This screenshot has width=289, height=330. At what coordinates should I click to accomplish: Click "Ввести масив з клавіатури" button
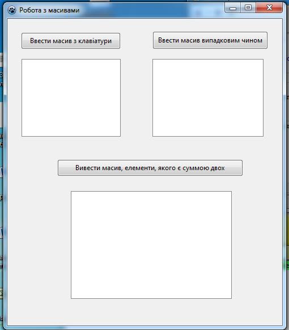pyautogui.click(x=71, y=41)
